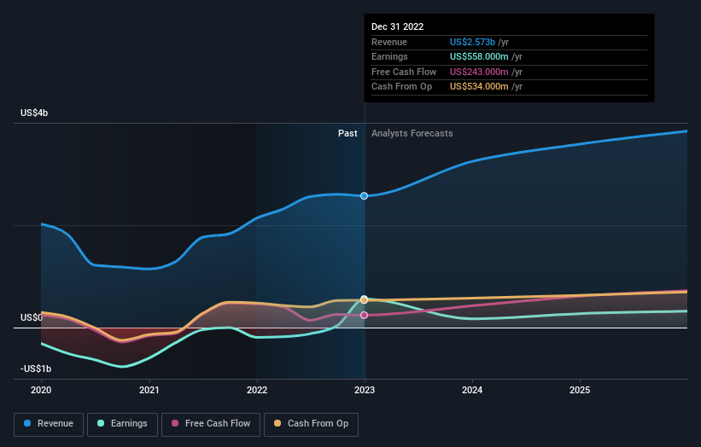Click the 2020 x-axis label
701x447 pixels.
click(41, 391)
